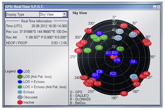Screen dimensions: 165x110
Task: Click the E27 Galileo satellite marker
Action: (x=120, y=49)
